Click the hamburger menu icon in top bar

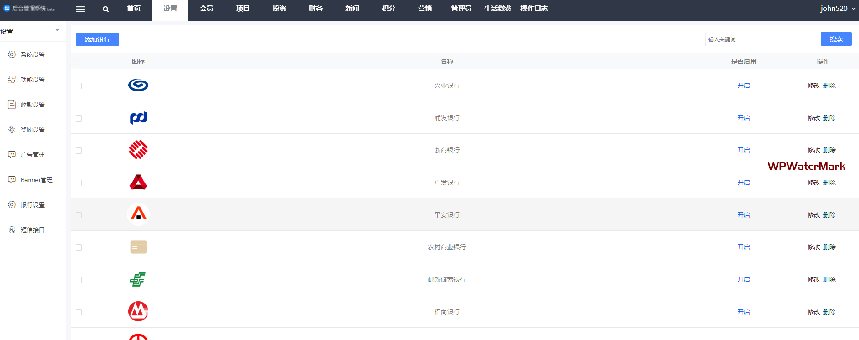pyautogui.click(x=81, y=9)
